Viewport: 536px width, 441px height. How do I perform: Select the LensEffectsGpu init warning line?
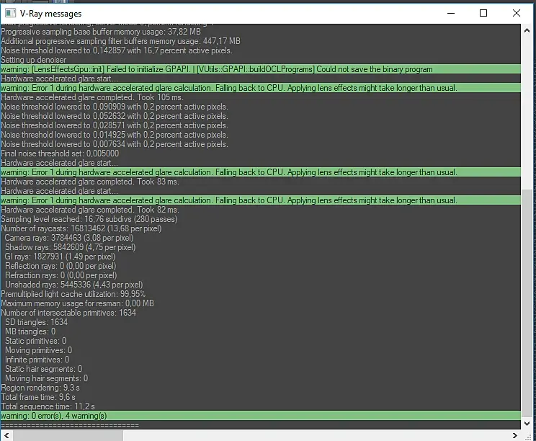click(261, 69)
